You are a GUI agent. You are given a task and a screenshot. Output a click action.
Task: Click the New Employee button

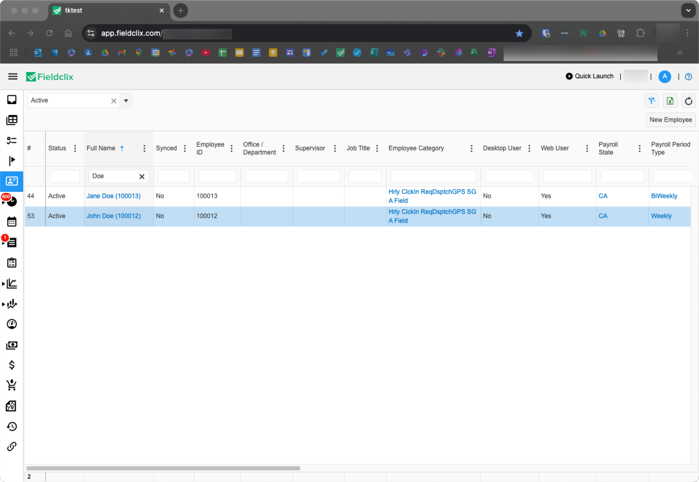670,120
